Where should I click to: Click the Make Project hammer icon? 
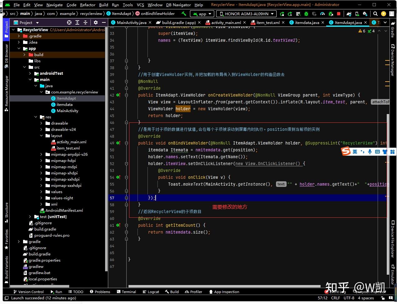click(x=184, y=14)
